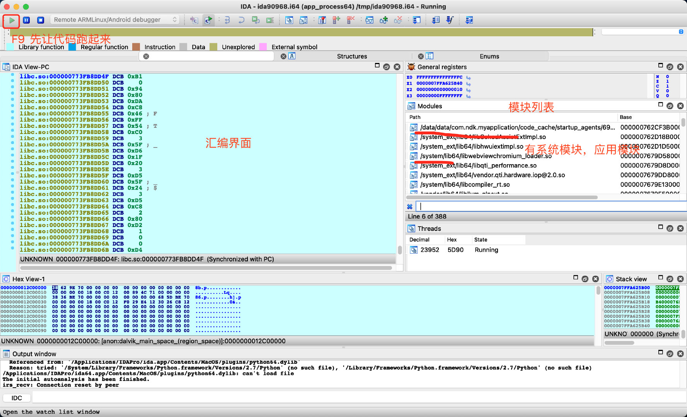Viewport: 687px width, 417px height.
Task: Click the IDC language button
Action: [17, 398]
